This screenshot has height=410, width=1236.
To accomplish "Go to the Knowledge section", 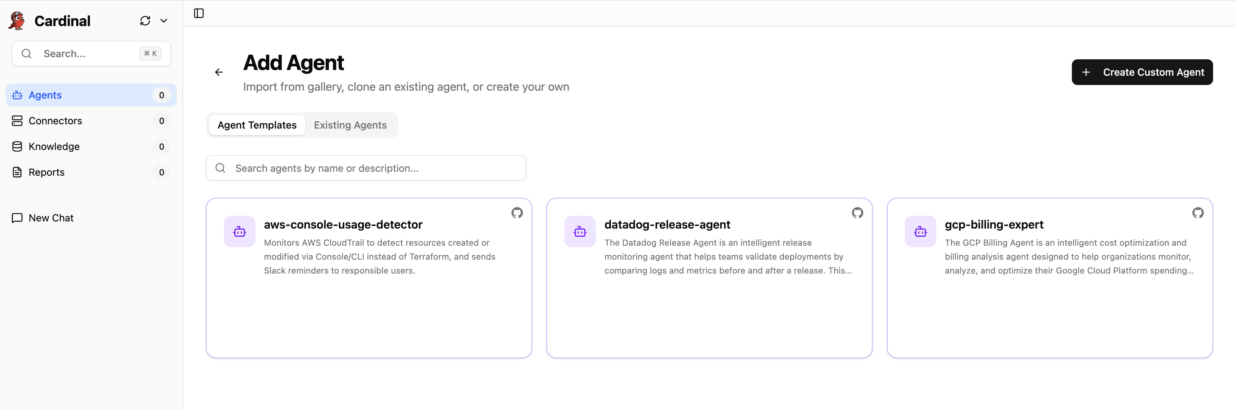I will pos(54,146).
